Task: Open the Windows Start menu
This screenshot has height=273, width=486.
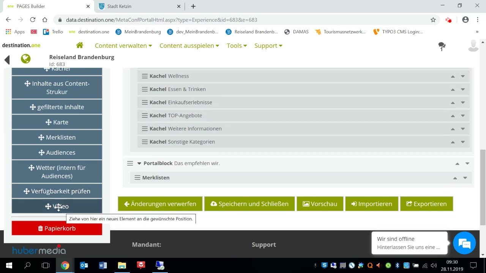Action: [x=9, y=265]
